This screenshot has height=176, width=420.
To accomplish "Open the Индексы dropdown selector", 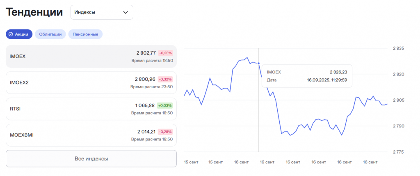I will tap(101, 12).
